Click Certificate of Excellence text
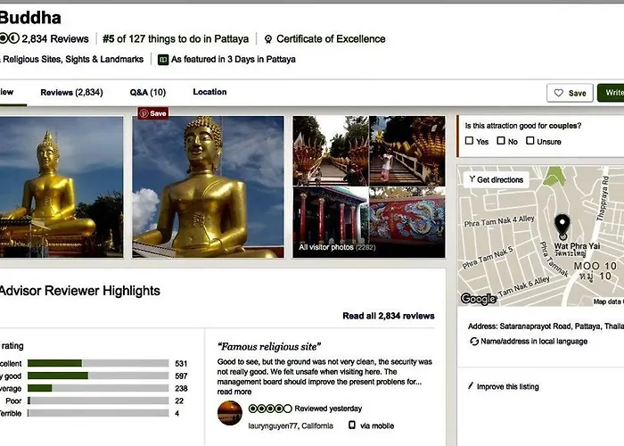The width and height of the screenshot is (624, 446). point(331,39)
